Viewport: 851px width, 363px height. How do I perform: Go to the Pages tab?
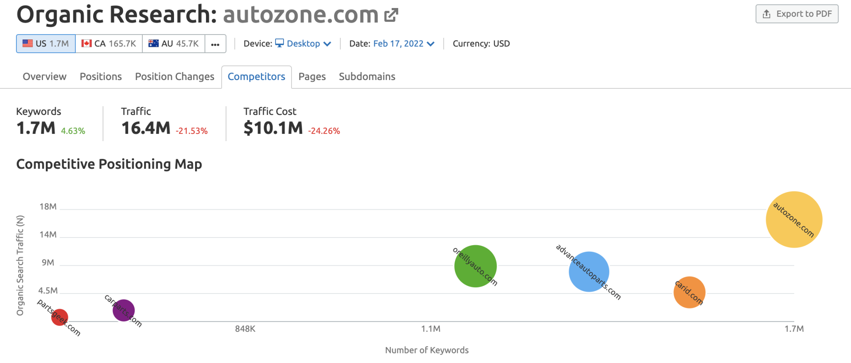coord(312,77)
